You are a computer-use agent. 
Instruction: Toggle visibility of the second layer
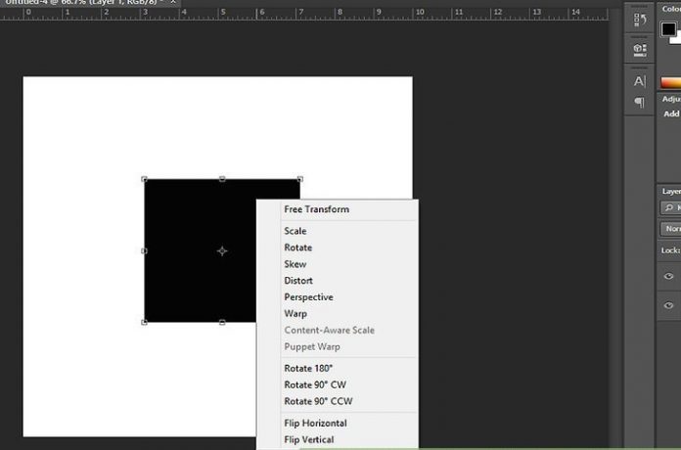click(x=669, y=306)
